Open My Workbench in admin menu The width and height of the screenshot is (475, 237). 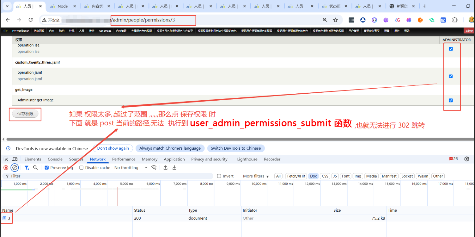(x=21, y=31)
